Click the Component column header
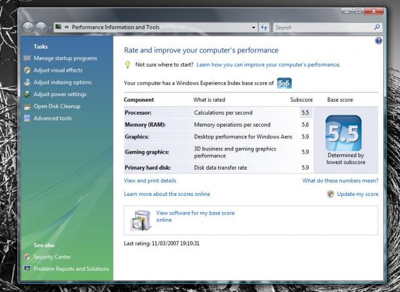400x292 pixels. tap(139, 100)
